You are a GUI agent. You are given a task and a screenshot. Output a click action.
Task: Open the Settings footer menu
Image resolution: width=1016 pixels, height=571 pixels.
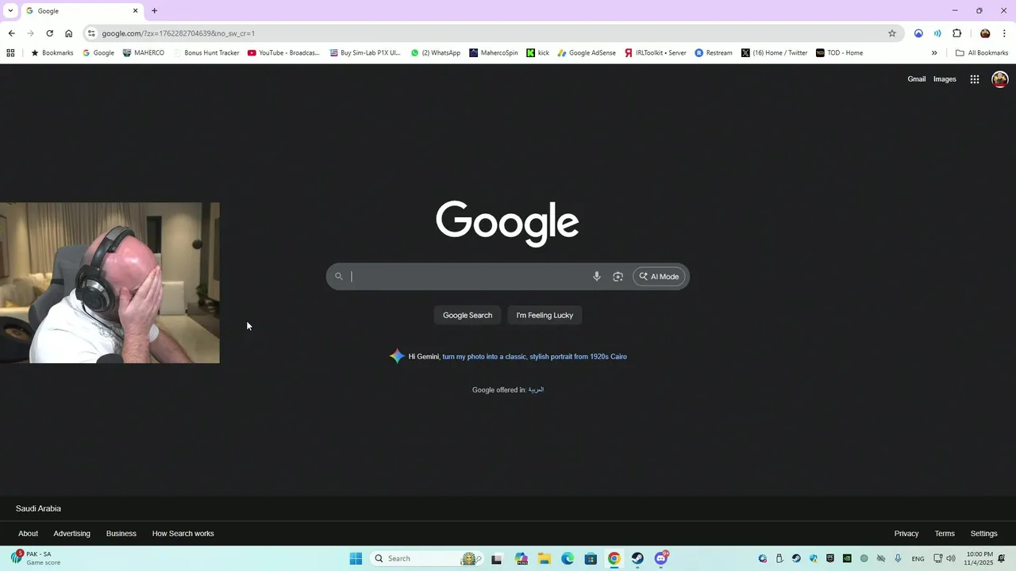tap(983, 534)
